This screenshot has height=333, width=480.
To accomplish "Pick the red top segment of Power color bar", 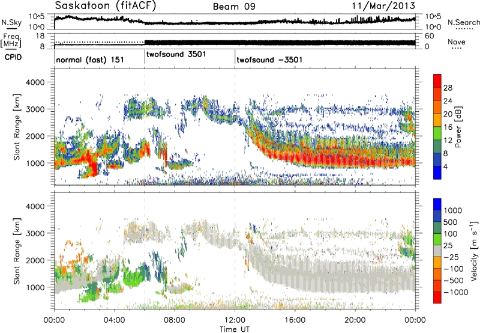I will click(437, 81).
